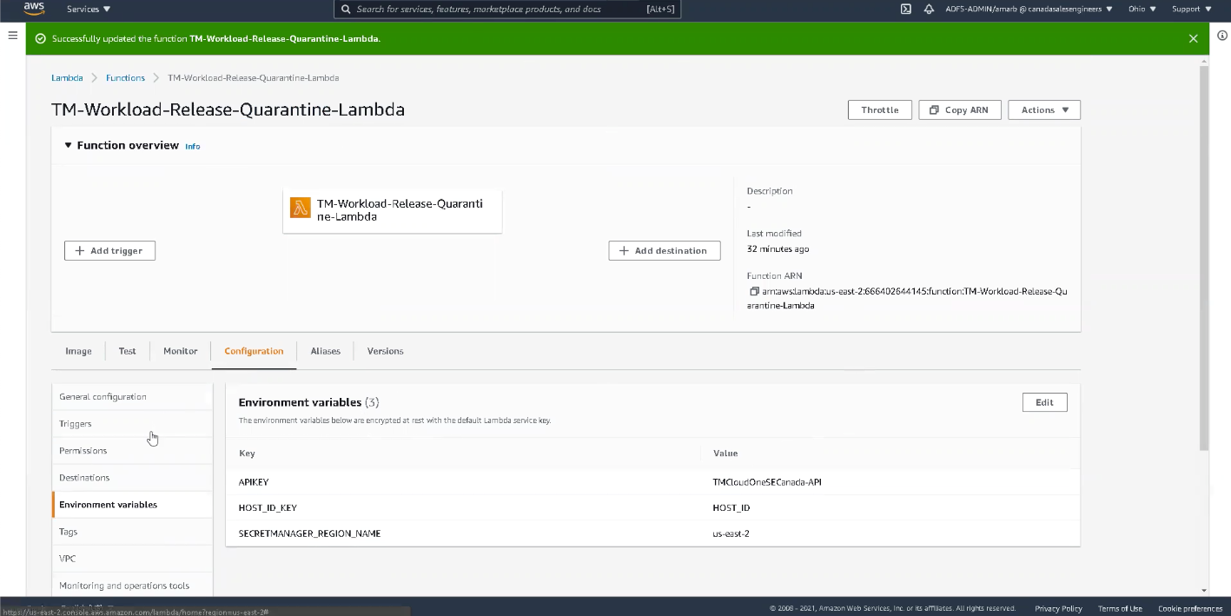
Task: Click the 32 minutes ago last modified text
Action: (x=778, y=249)
